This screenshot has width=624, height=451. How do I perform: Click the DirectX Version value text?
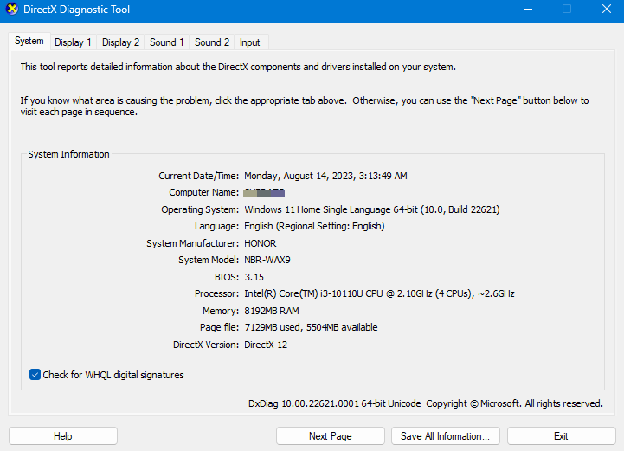tap(266, 345)
